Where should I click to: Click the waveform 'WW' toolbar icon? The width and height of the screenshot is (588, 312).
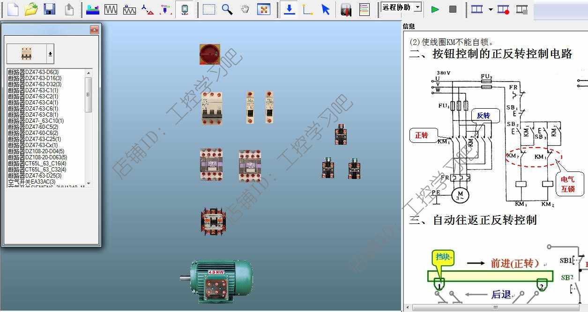pyautogui.click(x=111, y=9)
